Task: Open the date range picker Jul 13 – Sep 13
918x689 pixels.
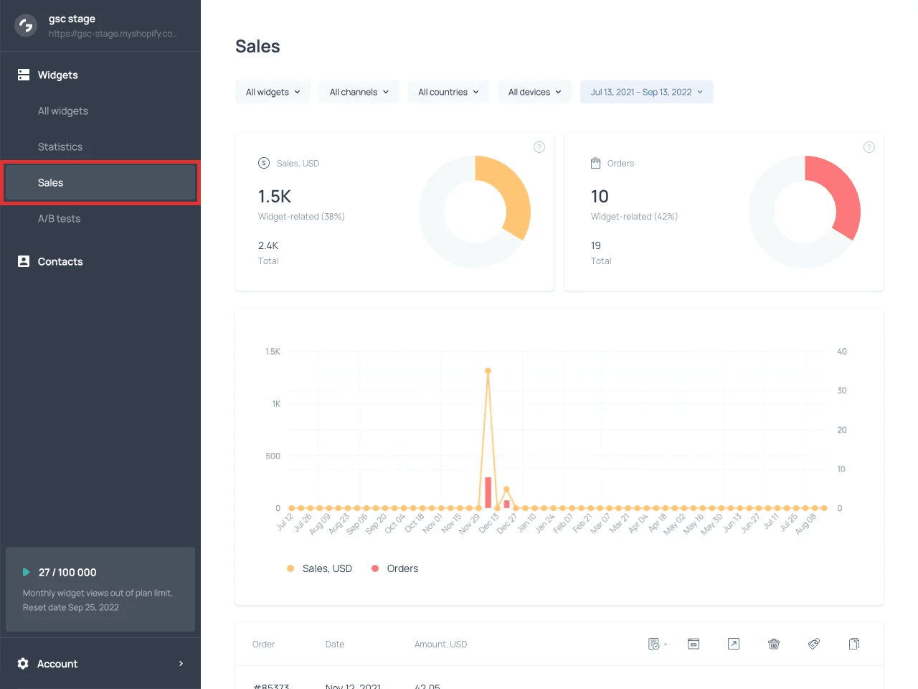Action: (x=646, y=92)
